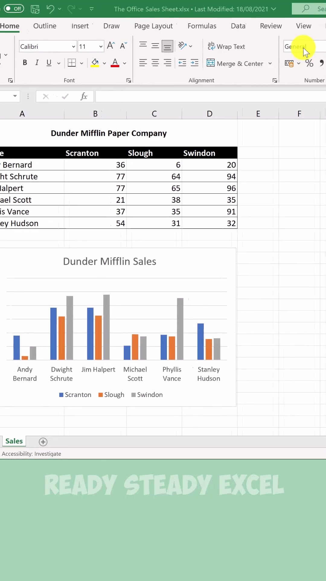
Task: Open the Page Layout tab
Action: pyautogui.click(x=153, y=26)
